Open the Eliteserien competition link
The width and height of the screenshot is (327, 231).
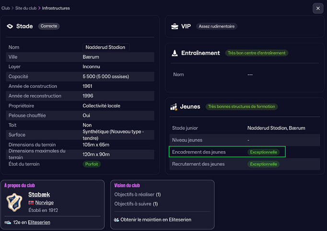point(39,222)
